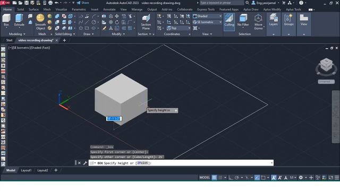340x191 pixels.
Task: Click the ViewCube in the viewport
Action: (x=326, y=65)
